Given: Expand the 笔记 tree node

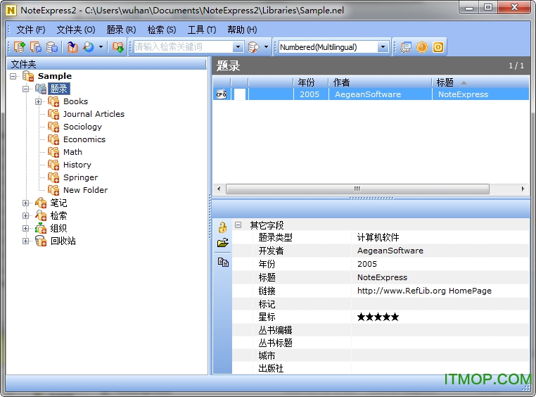Looking at the screenshot, I should 25,203.
